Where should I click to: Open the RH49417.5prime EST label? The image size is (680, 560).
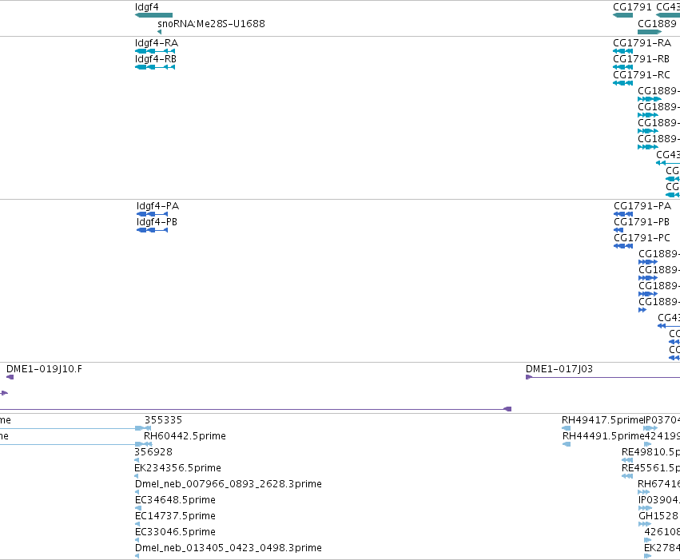click(x=602, y=420)
